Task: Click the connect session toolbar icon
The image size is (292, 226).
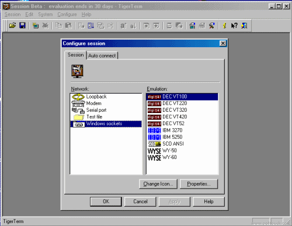Action: click(x=36, y=26)
